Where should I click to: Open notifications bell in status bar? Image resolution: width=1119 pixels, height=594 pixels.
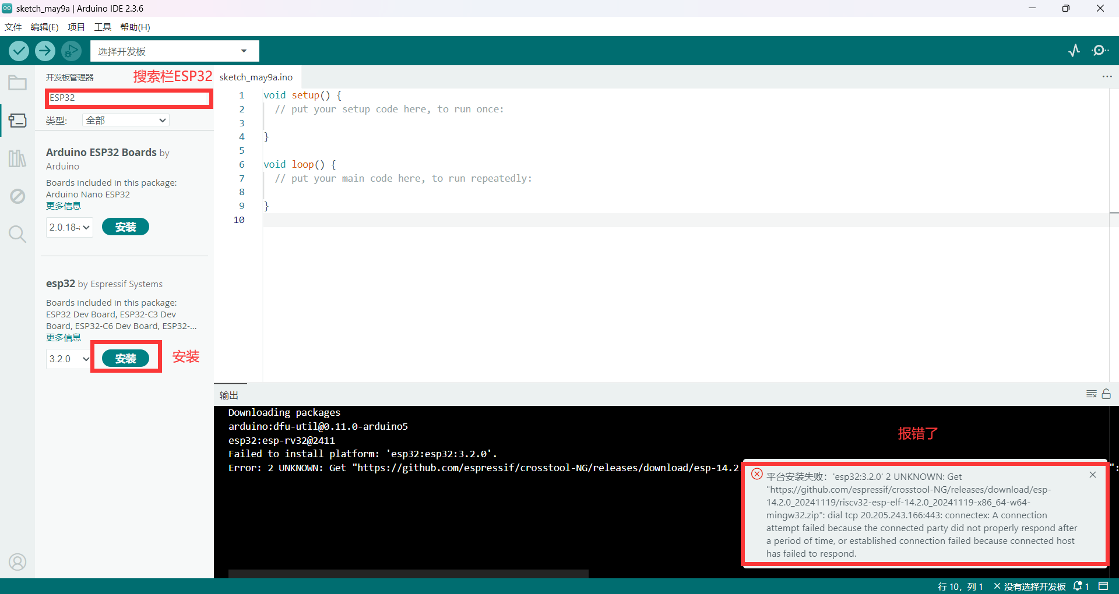coord(1081,586)
